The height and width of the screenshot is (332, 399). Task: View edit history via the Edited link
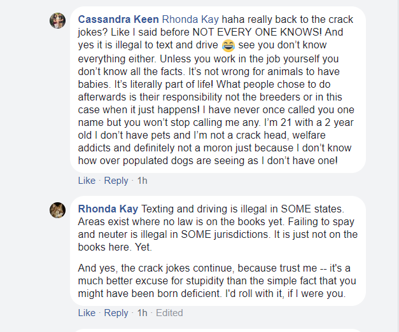(169, 313)
